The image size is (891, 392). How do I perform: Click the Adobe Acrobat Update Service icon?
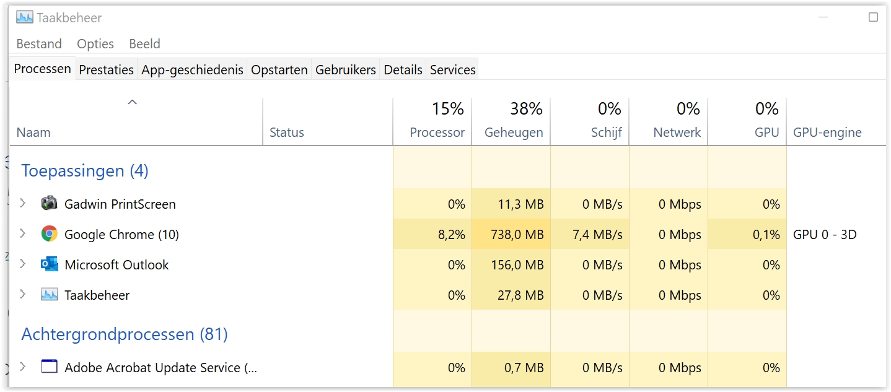point(49,367)
